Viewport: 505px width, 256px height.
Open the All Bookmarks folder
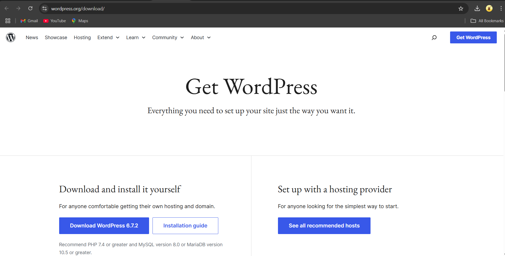[x=487, y=21]
